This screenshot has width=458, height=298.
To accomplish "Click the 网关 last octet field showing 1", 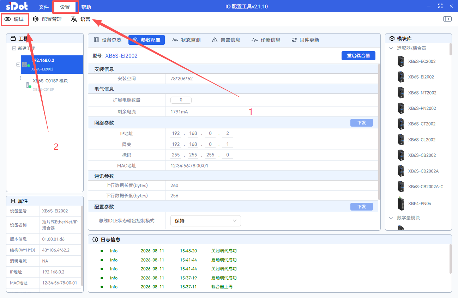I will click(x=228, y=144).
